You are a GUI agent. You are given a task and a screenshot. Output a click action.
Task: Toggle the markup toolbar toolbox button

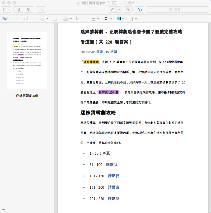tap(139, 10)
